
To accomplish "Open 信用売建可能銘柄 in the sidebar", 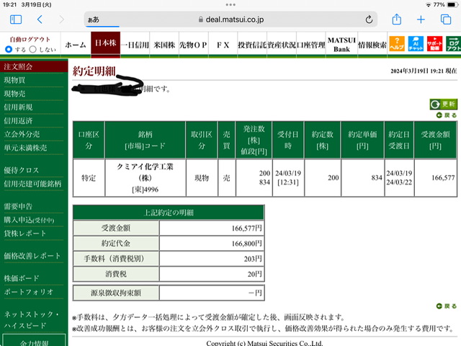I will 32,184.
